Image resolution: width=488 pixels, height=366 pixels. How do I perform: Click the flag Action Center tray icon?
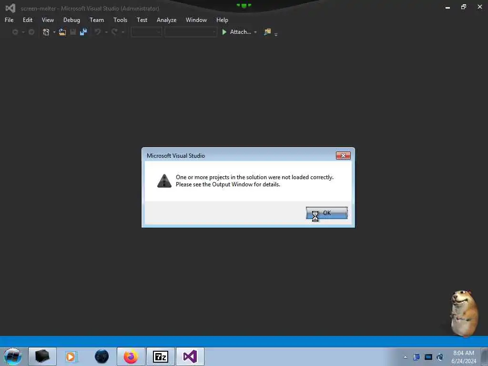point(417,357)
